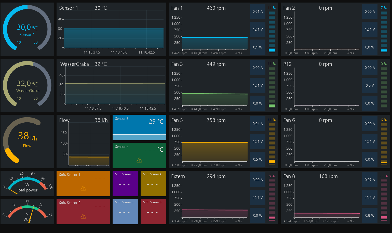Click the Extern 12,1 V voltage box
This screenshot has height=233, width=392.
(258, 198)
